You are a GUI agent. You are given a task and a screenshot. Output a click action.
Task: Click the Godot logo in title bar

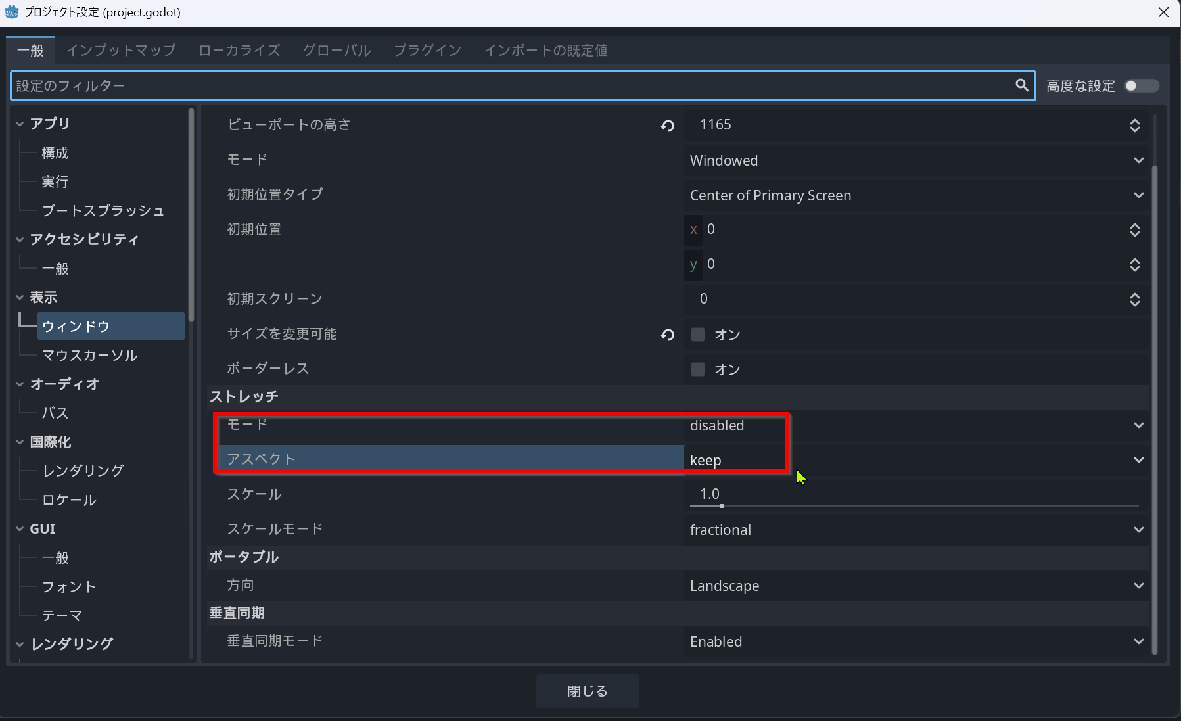tap(12, 12)
